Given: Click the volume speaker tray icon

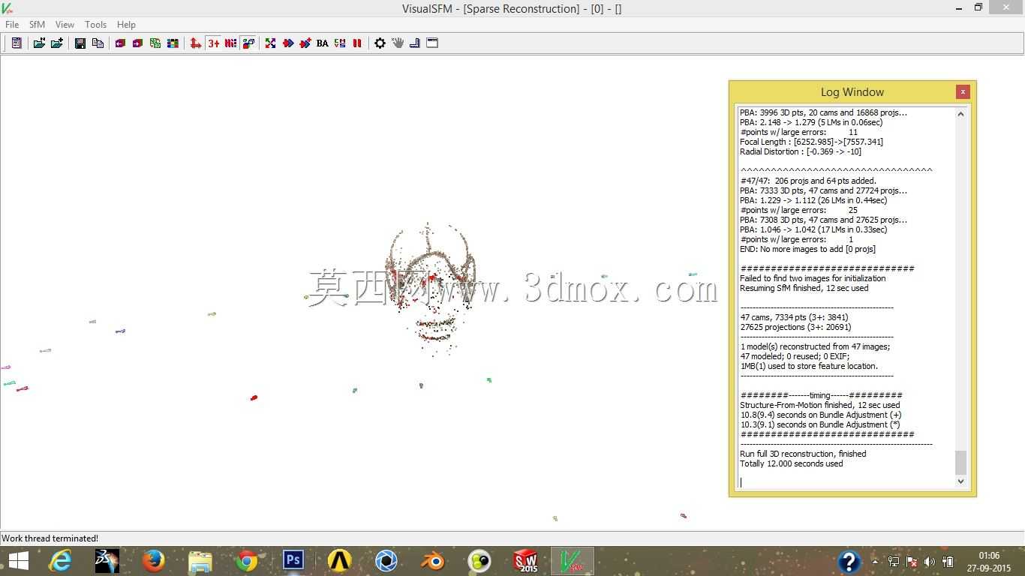Looking at the screenshot, I should click(x=930, y=561).
